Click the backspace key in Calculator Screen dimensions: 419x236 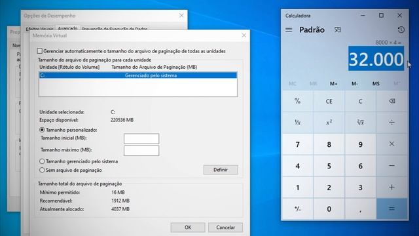pos(392,101)
